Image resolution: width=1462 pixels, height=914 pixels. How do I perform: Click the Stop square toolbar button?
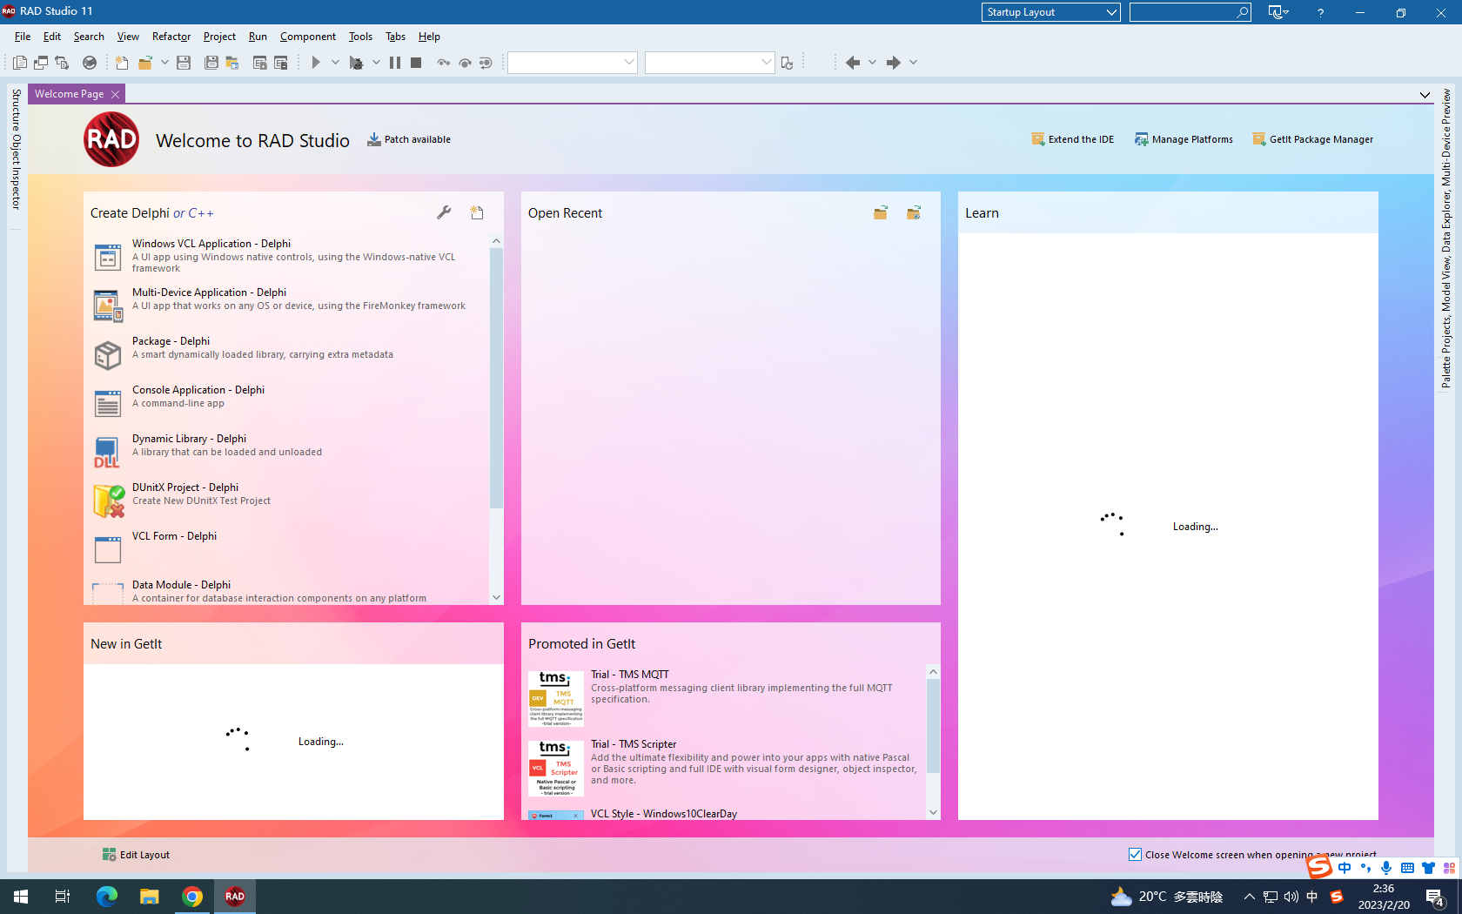tap(416, 63)
